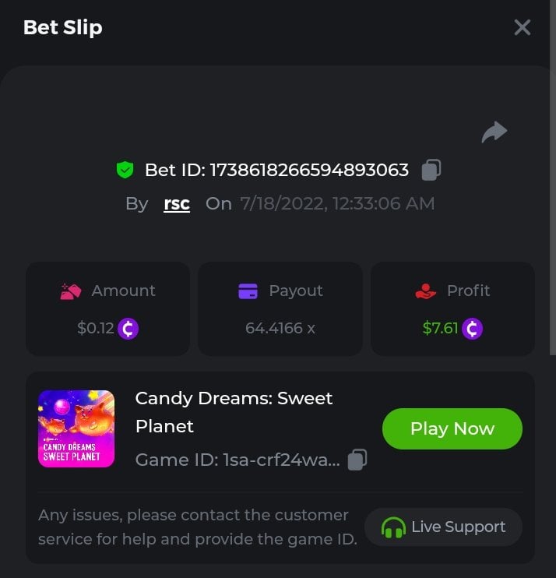This screenshot has width=556, height=578.
Task: Open Live Support chat
Action: [443, 527]
